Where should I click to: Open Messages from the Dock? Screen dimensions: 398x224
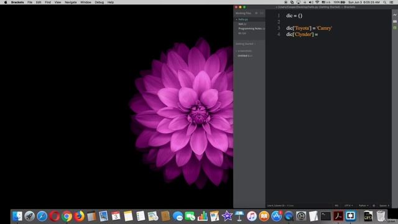click(x=178, y=216)
